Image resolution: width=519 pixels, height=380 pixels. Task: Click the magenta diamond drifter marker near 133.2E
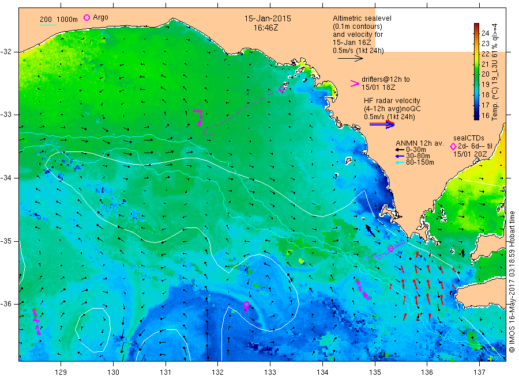coord(281,89)
